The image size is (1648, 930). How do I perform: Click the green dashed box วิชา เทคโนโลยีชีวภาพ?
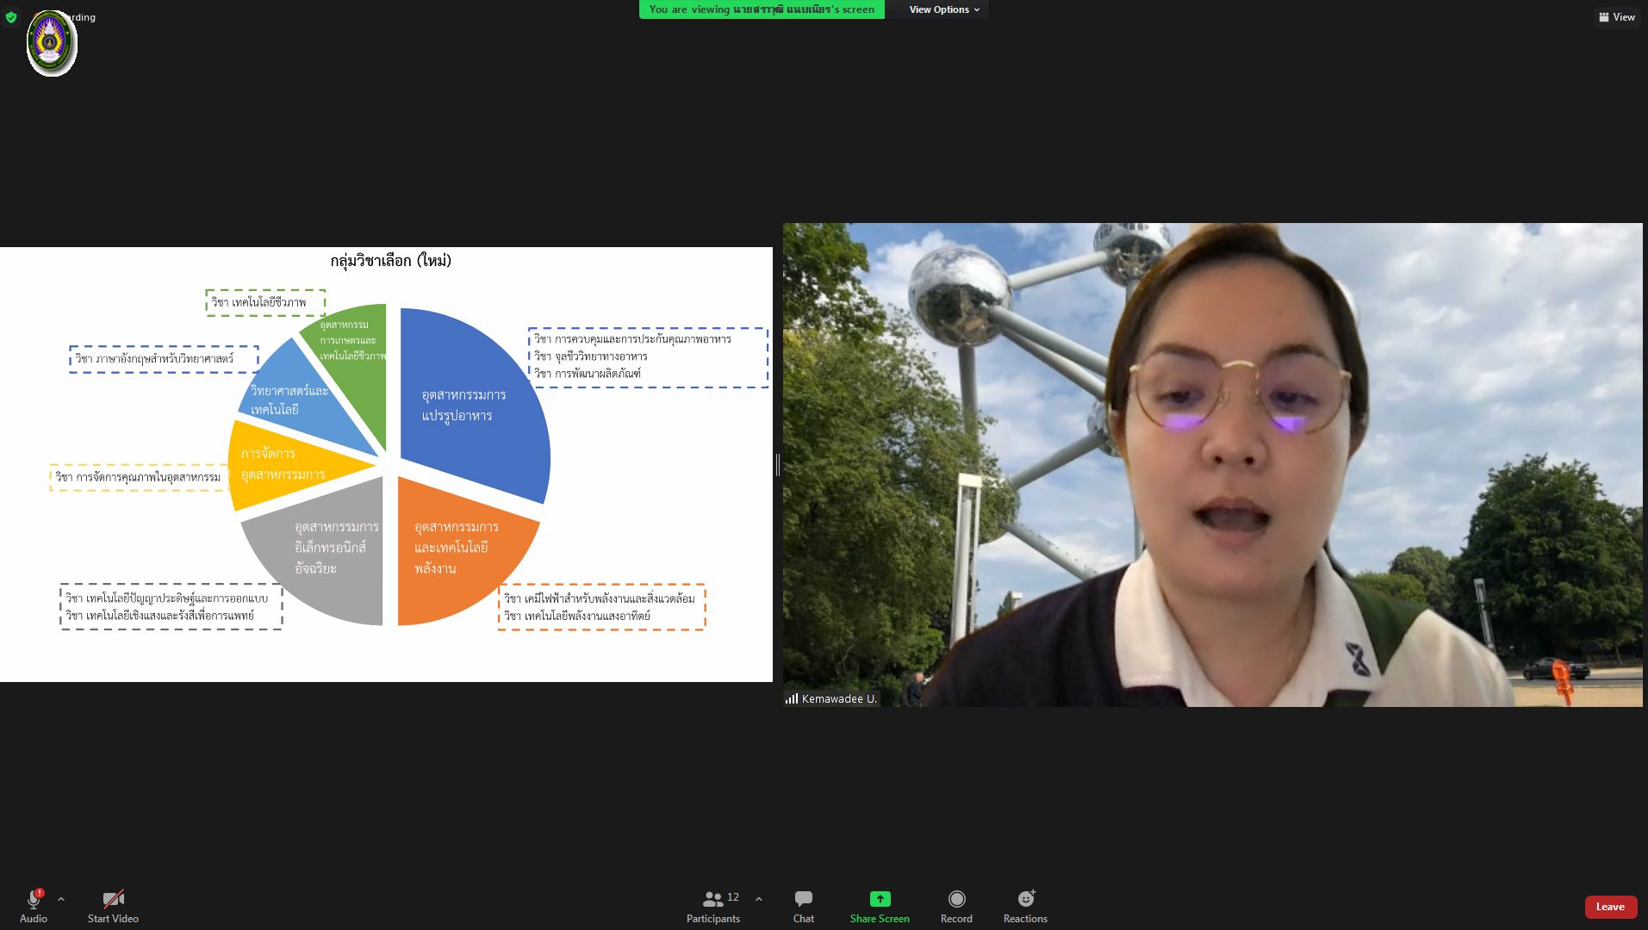pyautogui.click(x=265, y=302)
